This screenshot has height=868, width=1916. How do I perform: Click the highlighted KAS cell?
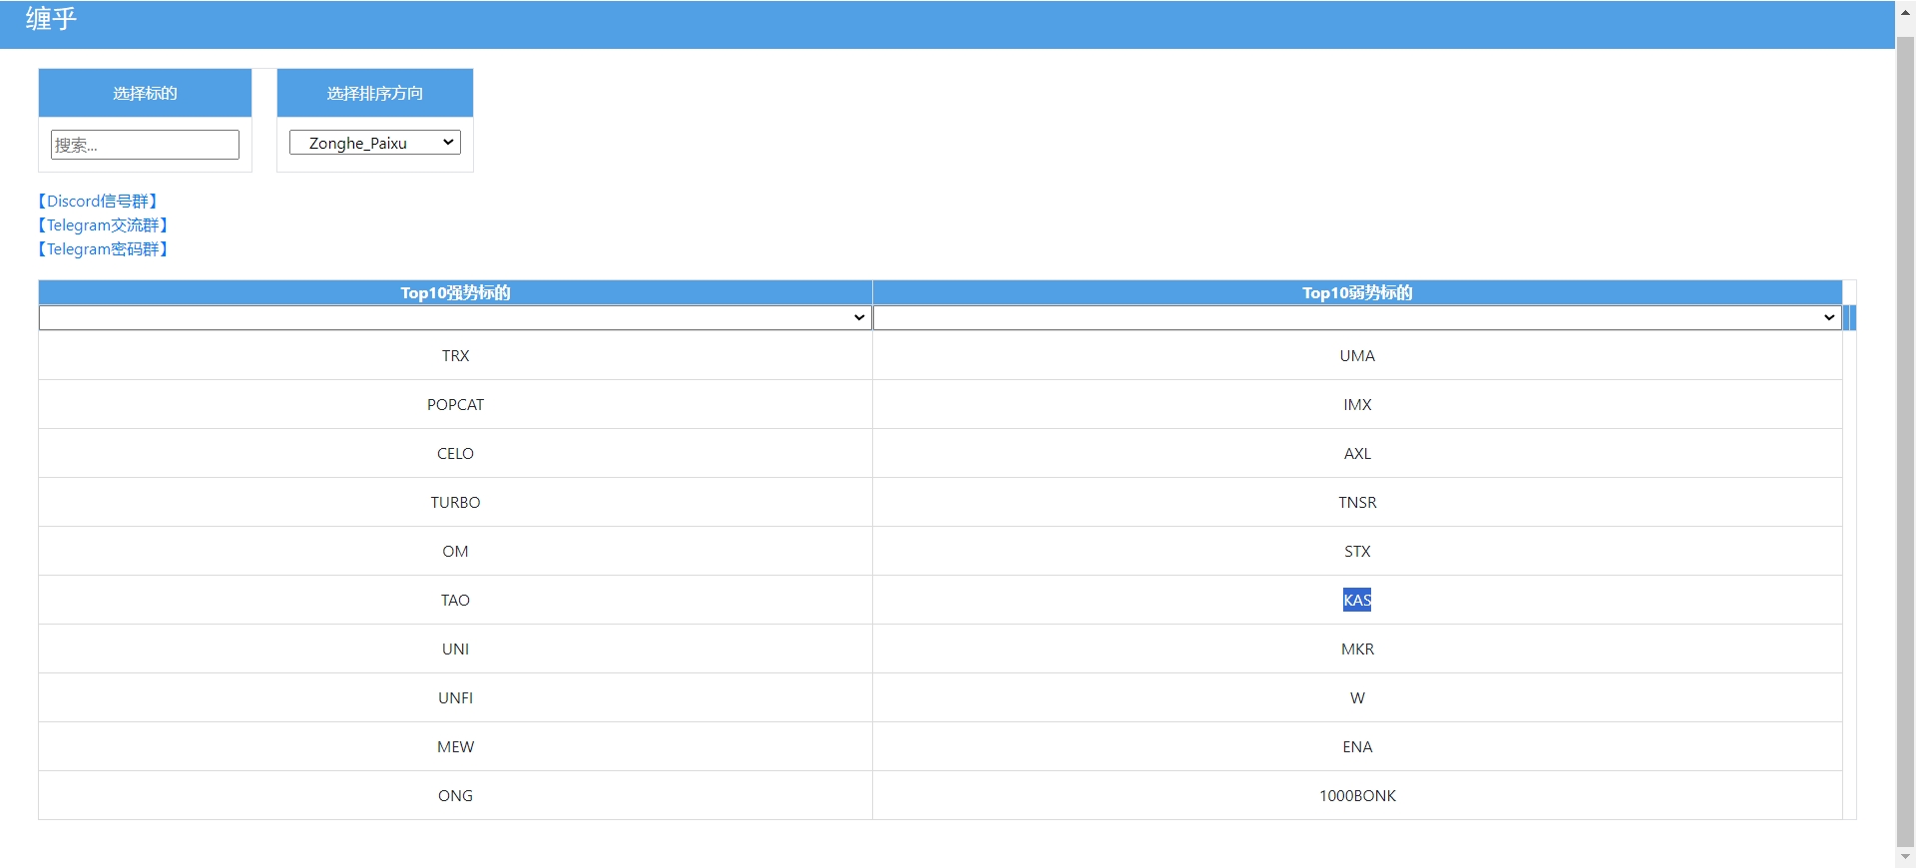click(1357, 601)
